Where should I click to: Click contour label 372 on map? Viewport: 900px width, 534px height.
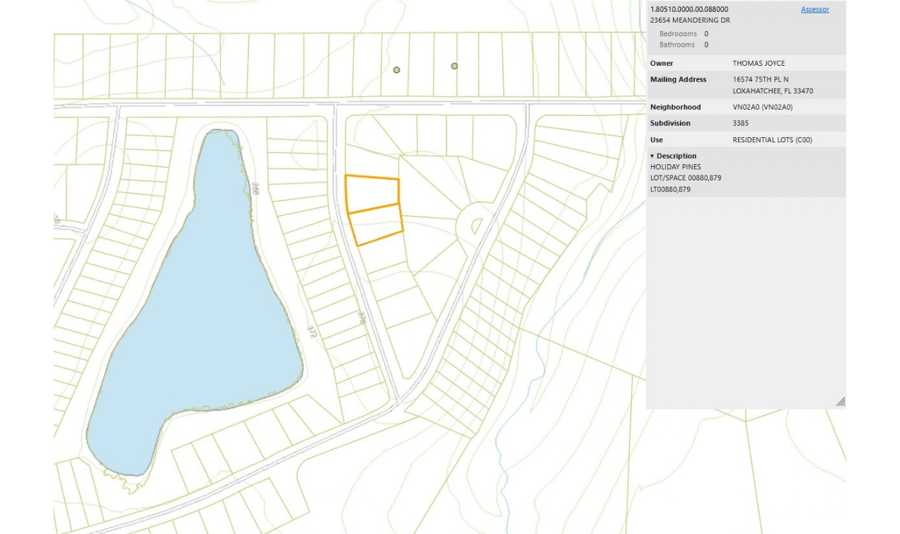click(x=311, y=332)
